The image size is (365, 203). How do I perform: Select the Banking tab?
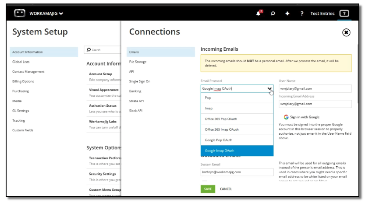point(135,91)
